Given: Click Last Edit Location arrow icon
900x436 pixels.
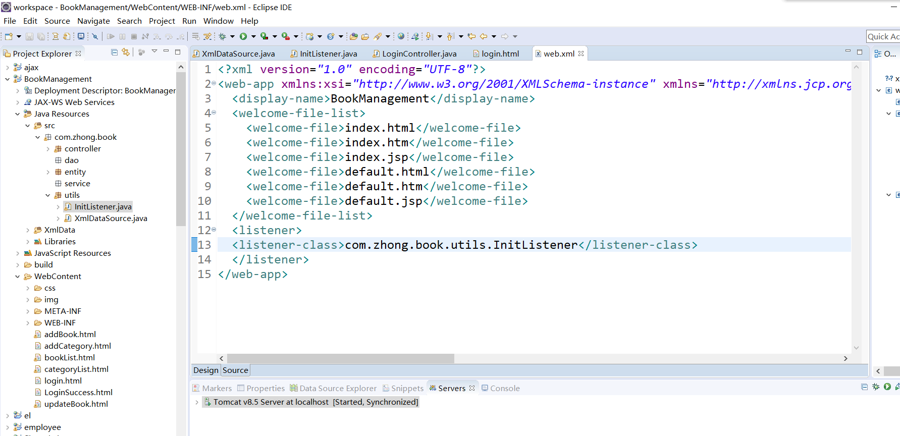Looking at the screenshot, I should pyautogui.click(x=471, y=36).
